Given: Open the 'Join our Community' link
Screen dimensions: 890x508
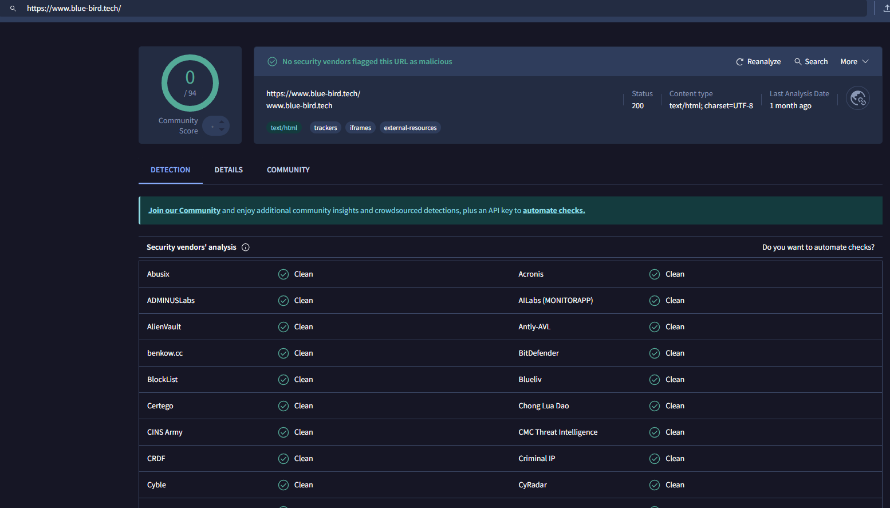Looking at the screenshot, I should pos(184,211).
